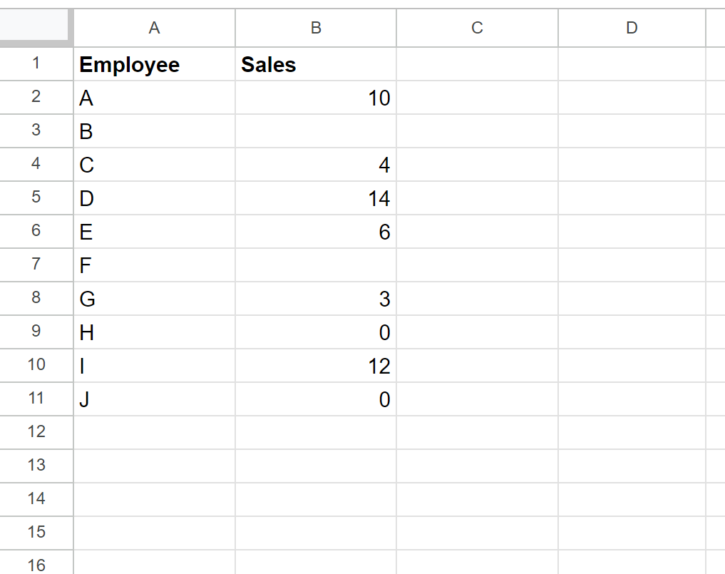Select the cell containing 14
This screenshot has width=725, height=574.
[x=316, y=198]
